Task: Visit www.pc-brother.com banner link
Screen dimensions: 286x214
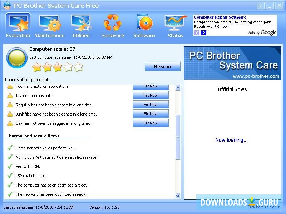Action: click(x=256, y=76)
